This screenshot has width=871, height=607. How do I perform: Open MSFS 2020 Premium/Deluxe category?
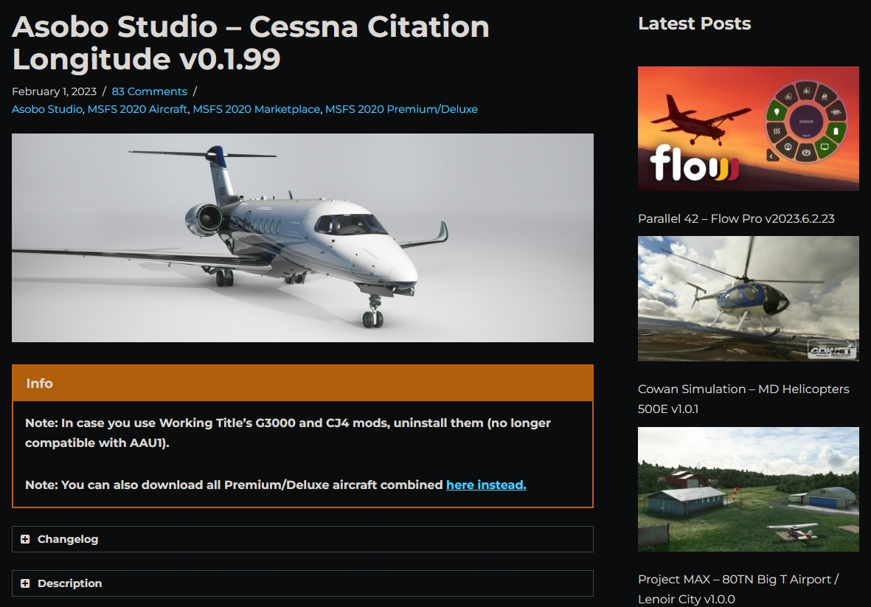401,109
